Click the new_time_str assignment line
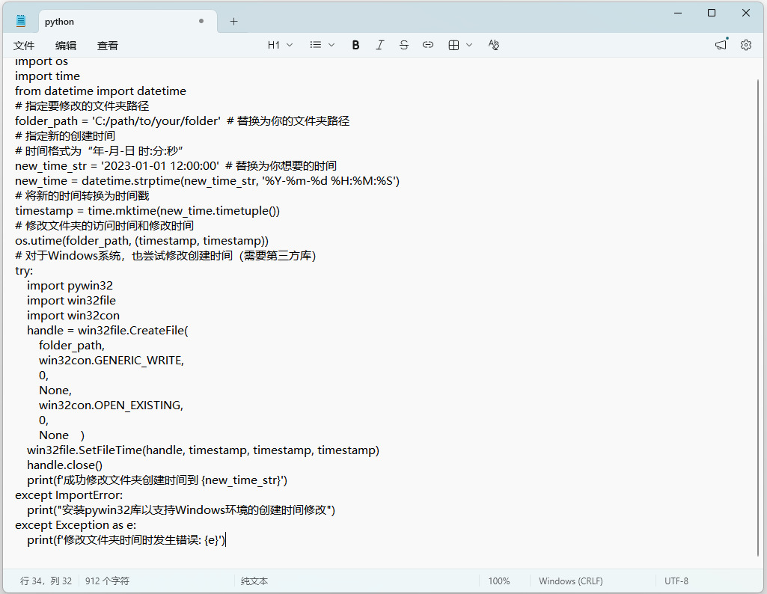 click(x=176, y=166)
